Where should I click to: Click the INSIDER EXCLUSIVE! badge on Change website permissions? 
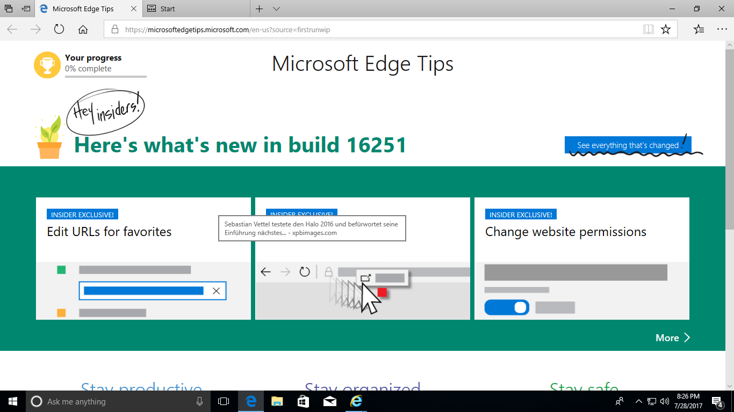click(x=521, y=215)
